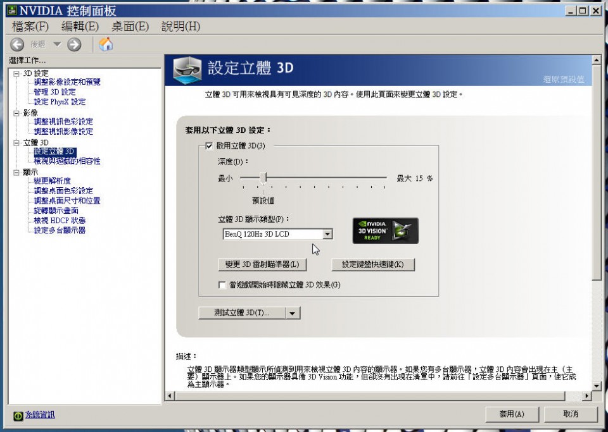Open the 系統資訊 link
The height and width of the screenshot is (432, 608).
tap(40, 415)
